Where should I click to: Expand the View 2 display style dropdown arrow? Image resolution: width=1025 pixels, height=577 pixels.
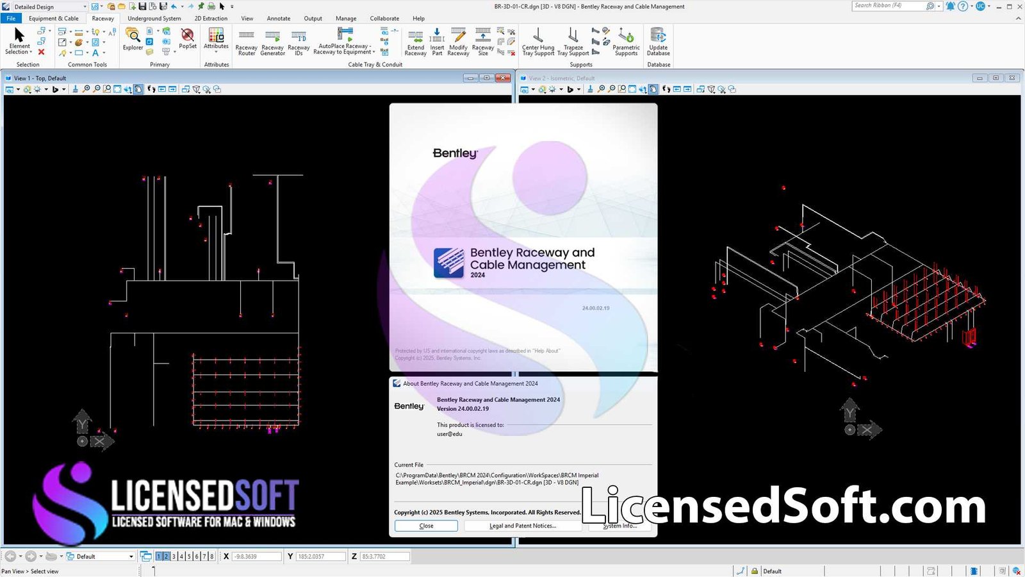tap(561, 89)
